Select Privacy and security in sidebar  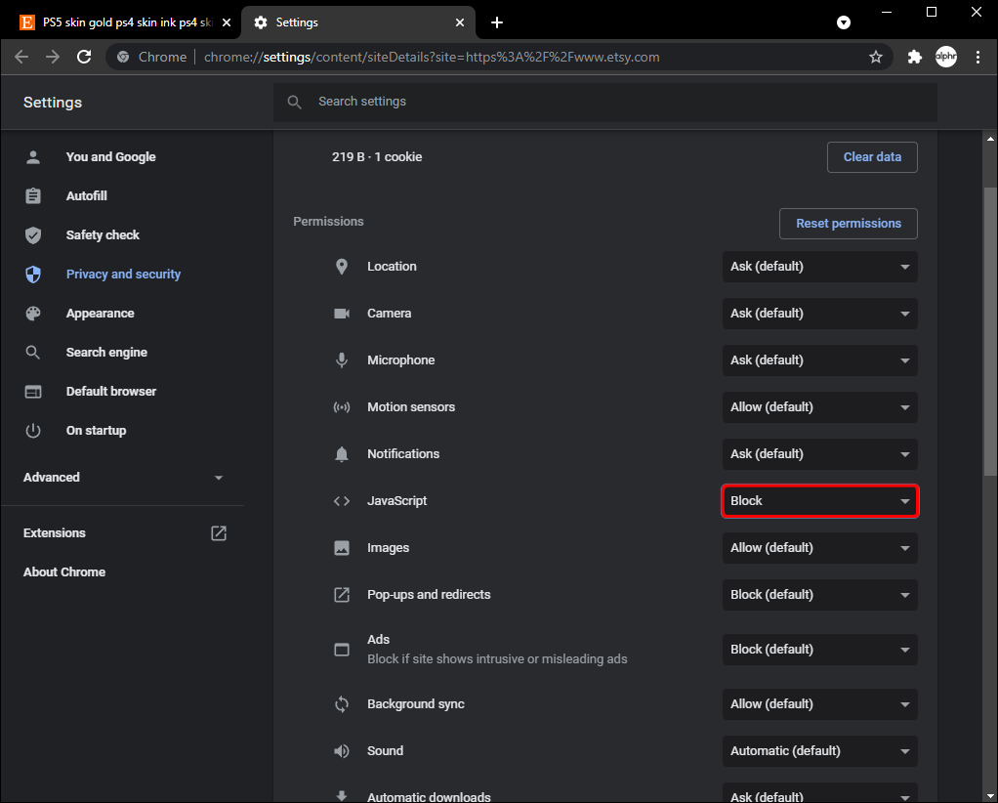pos(123,275)
